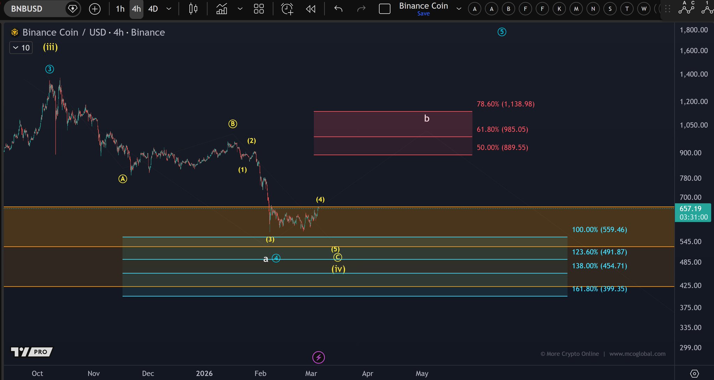Select the quick-access symbol K button
The image size is (714, 380).
click(x=559, y=9)
